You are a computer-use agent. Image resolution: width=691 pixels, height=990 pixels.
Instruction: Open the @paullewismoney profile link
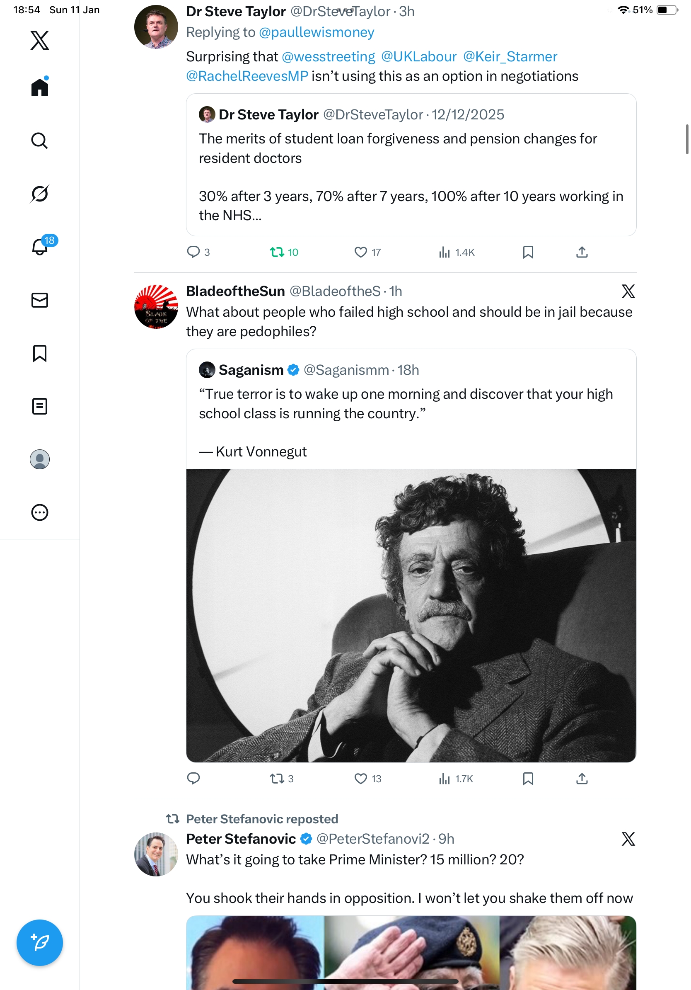tap(316, 32)
